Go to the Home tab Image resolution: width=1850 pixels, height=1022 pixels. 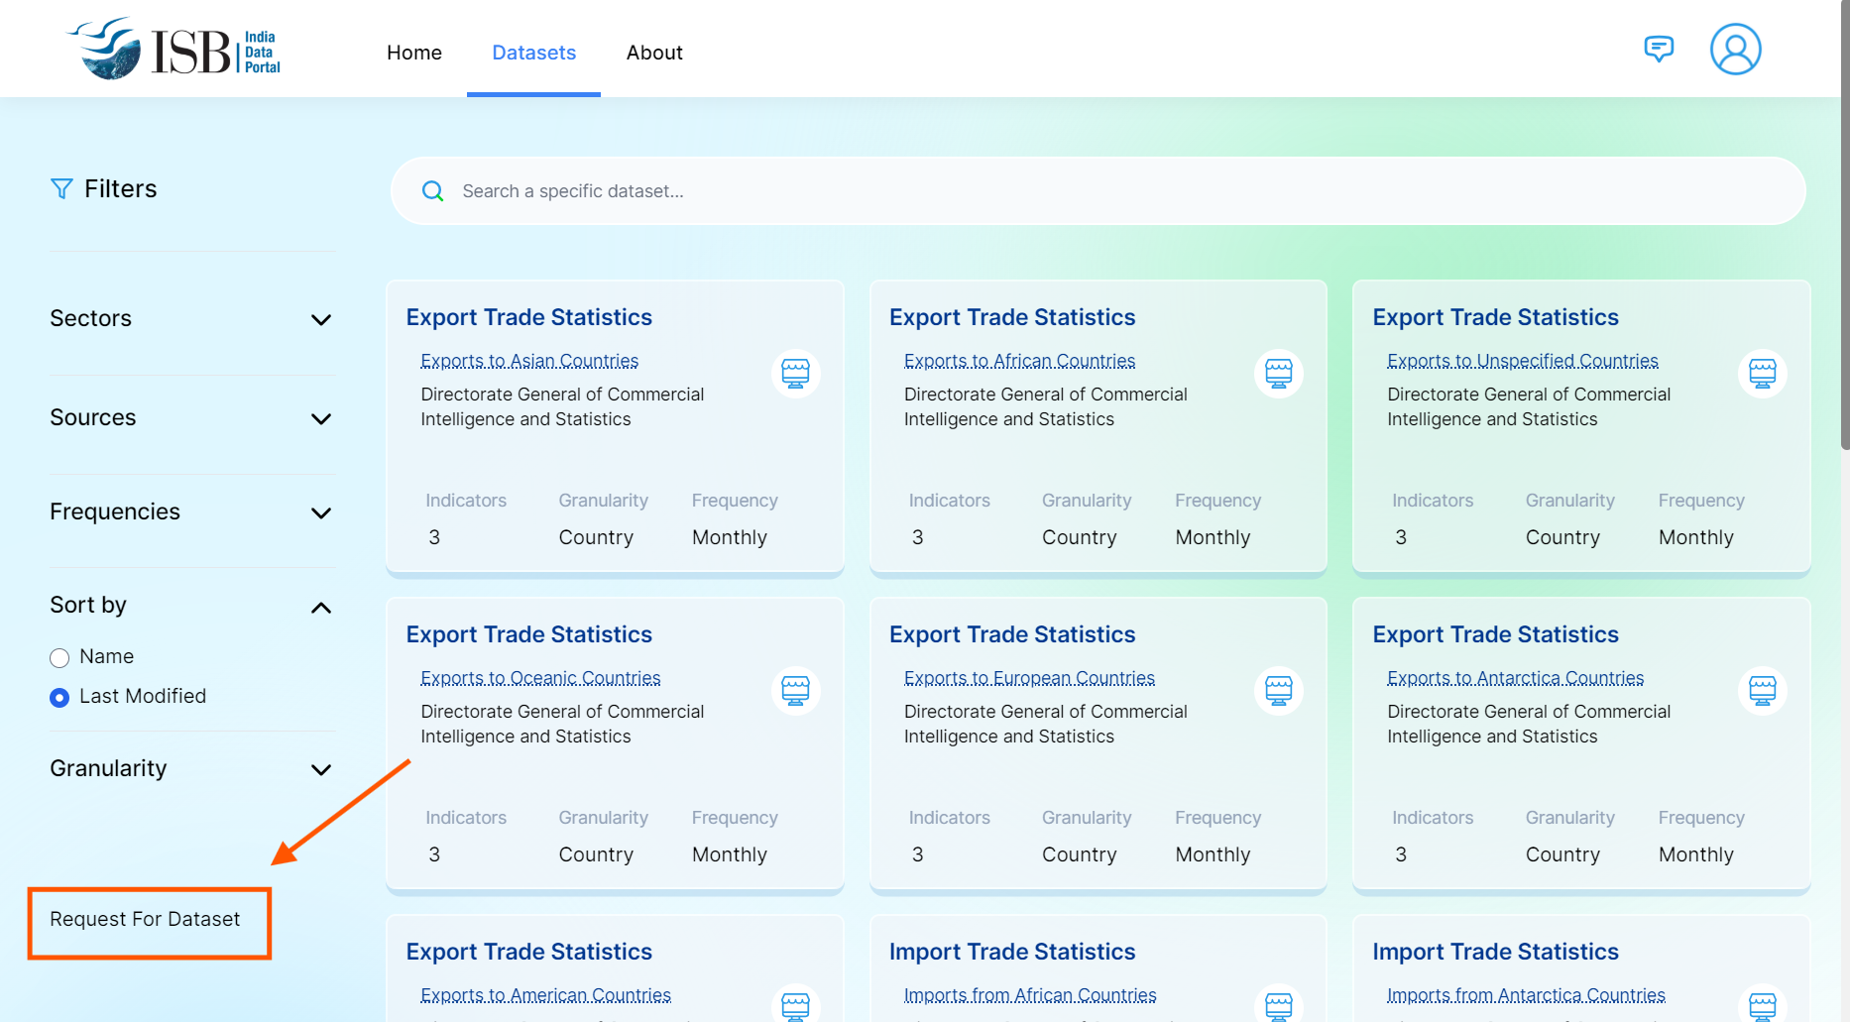tap(414, 53)
